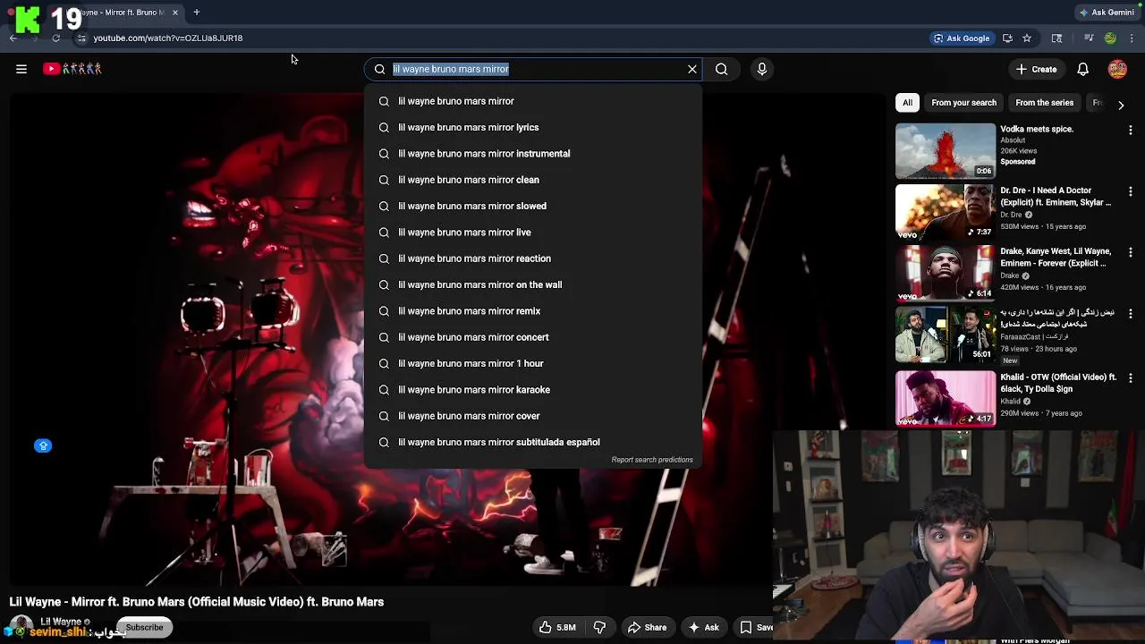Click Ask Gemini in browser title bar

[1107, 13]
